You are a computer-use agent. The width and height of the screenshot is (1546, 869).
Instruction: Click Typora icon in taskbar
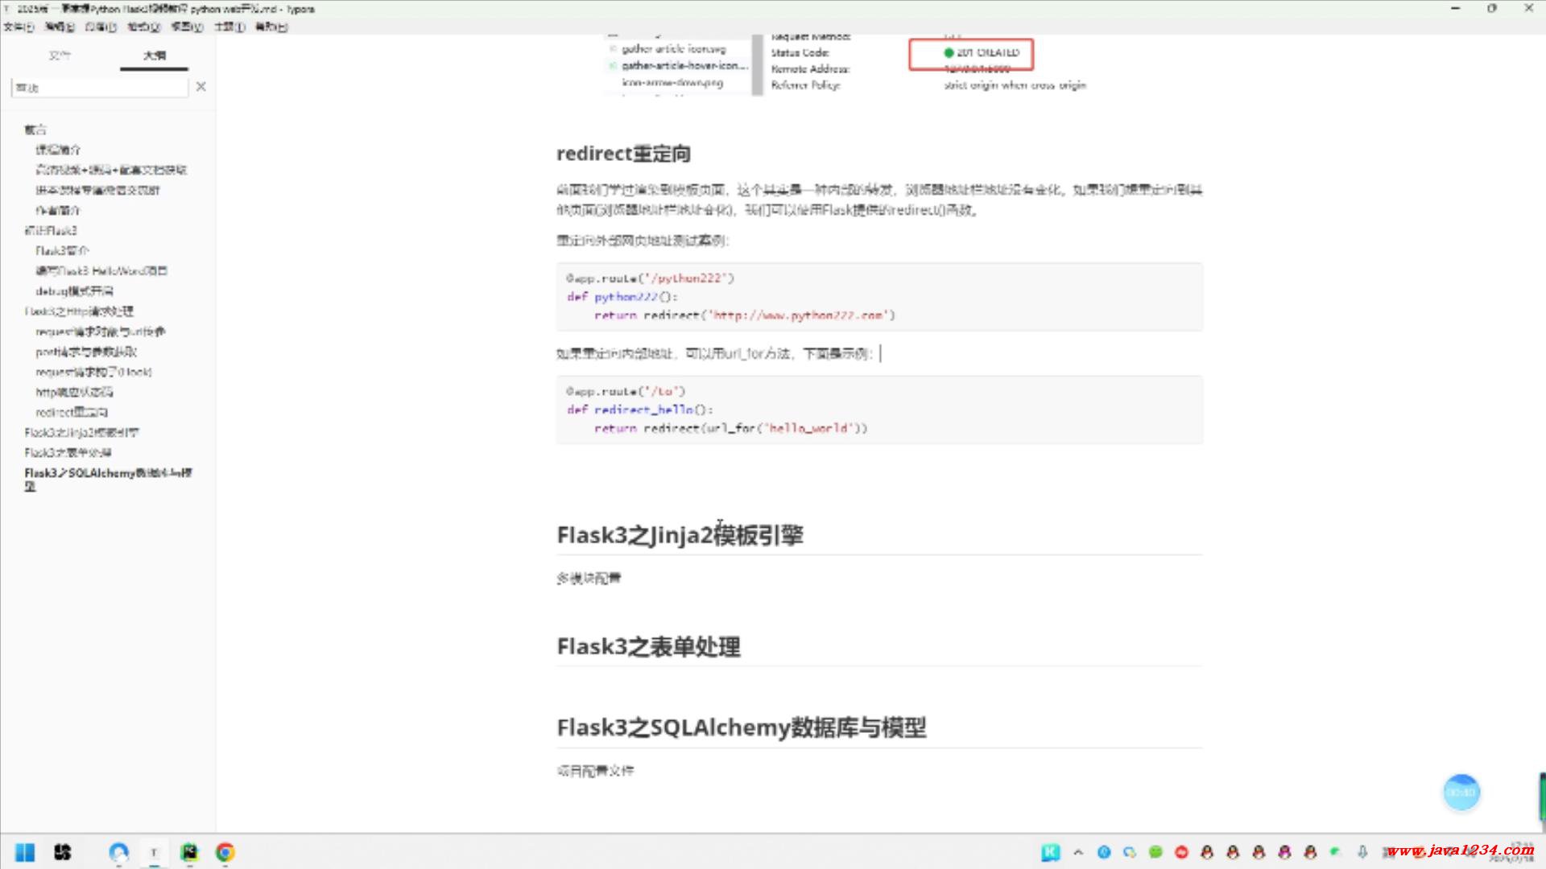153,852
